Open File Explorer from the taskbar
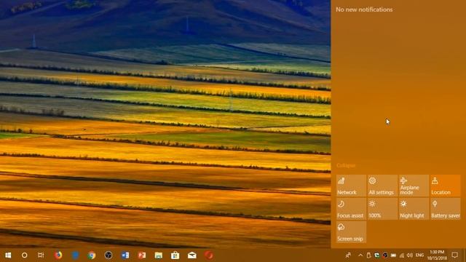The width and height of the screenshot is (466, 262). 159,255
